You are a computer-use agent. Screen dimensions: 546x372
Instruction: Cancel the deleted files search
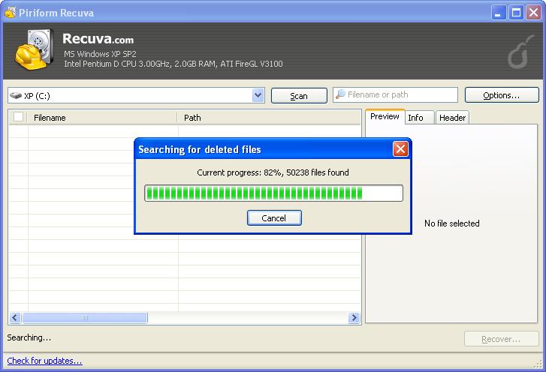click(x=273, y=218)
